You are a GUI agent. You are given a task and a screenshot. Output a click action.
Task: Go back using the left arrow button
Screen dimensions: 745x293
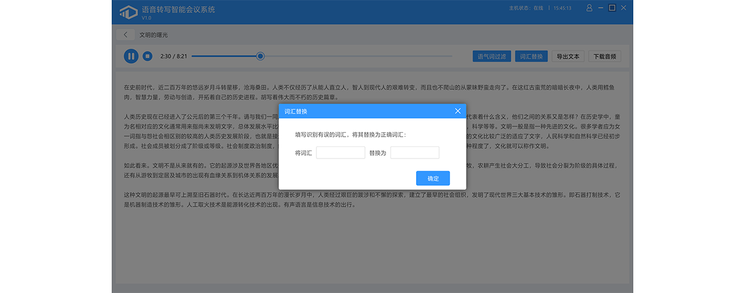point(126,35)
